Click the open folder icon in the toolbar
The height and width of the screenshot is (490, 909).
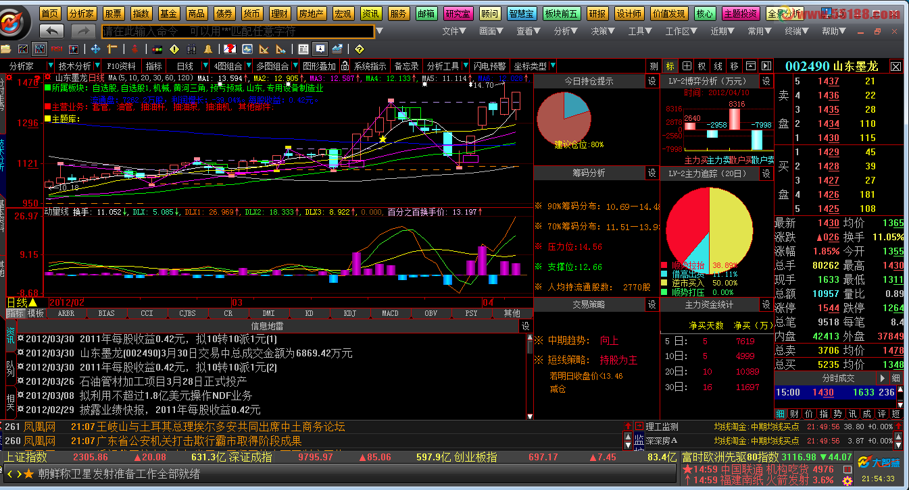[6, 49]
